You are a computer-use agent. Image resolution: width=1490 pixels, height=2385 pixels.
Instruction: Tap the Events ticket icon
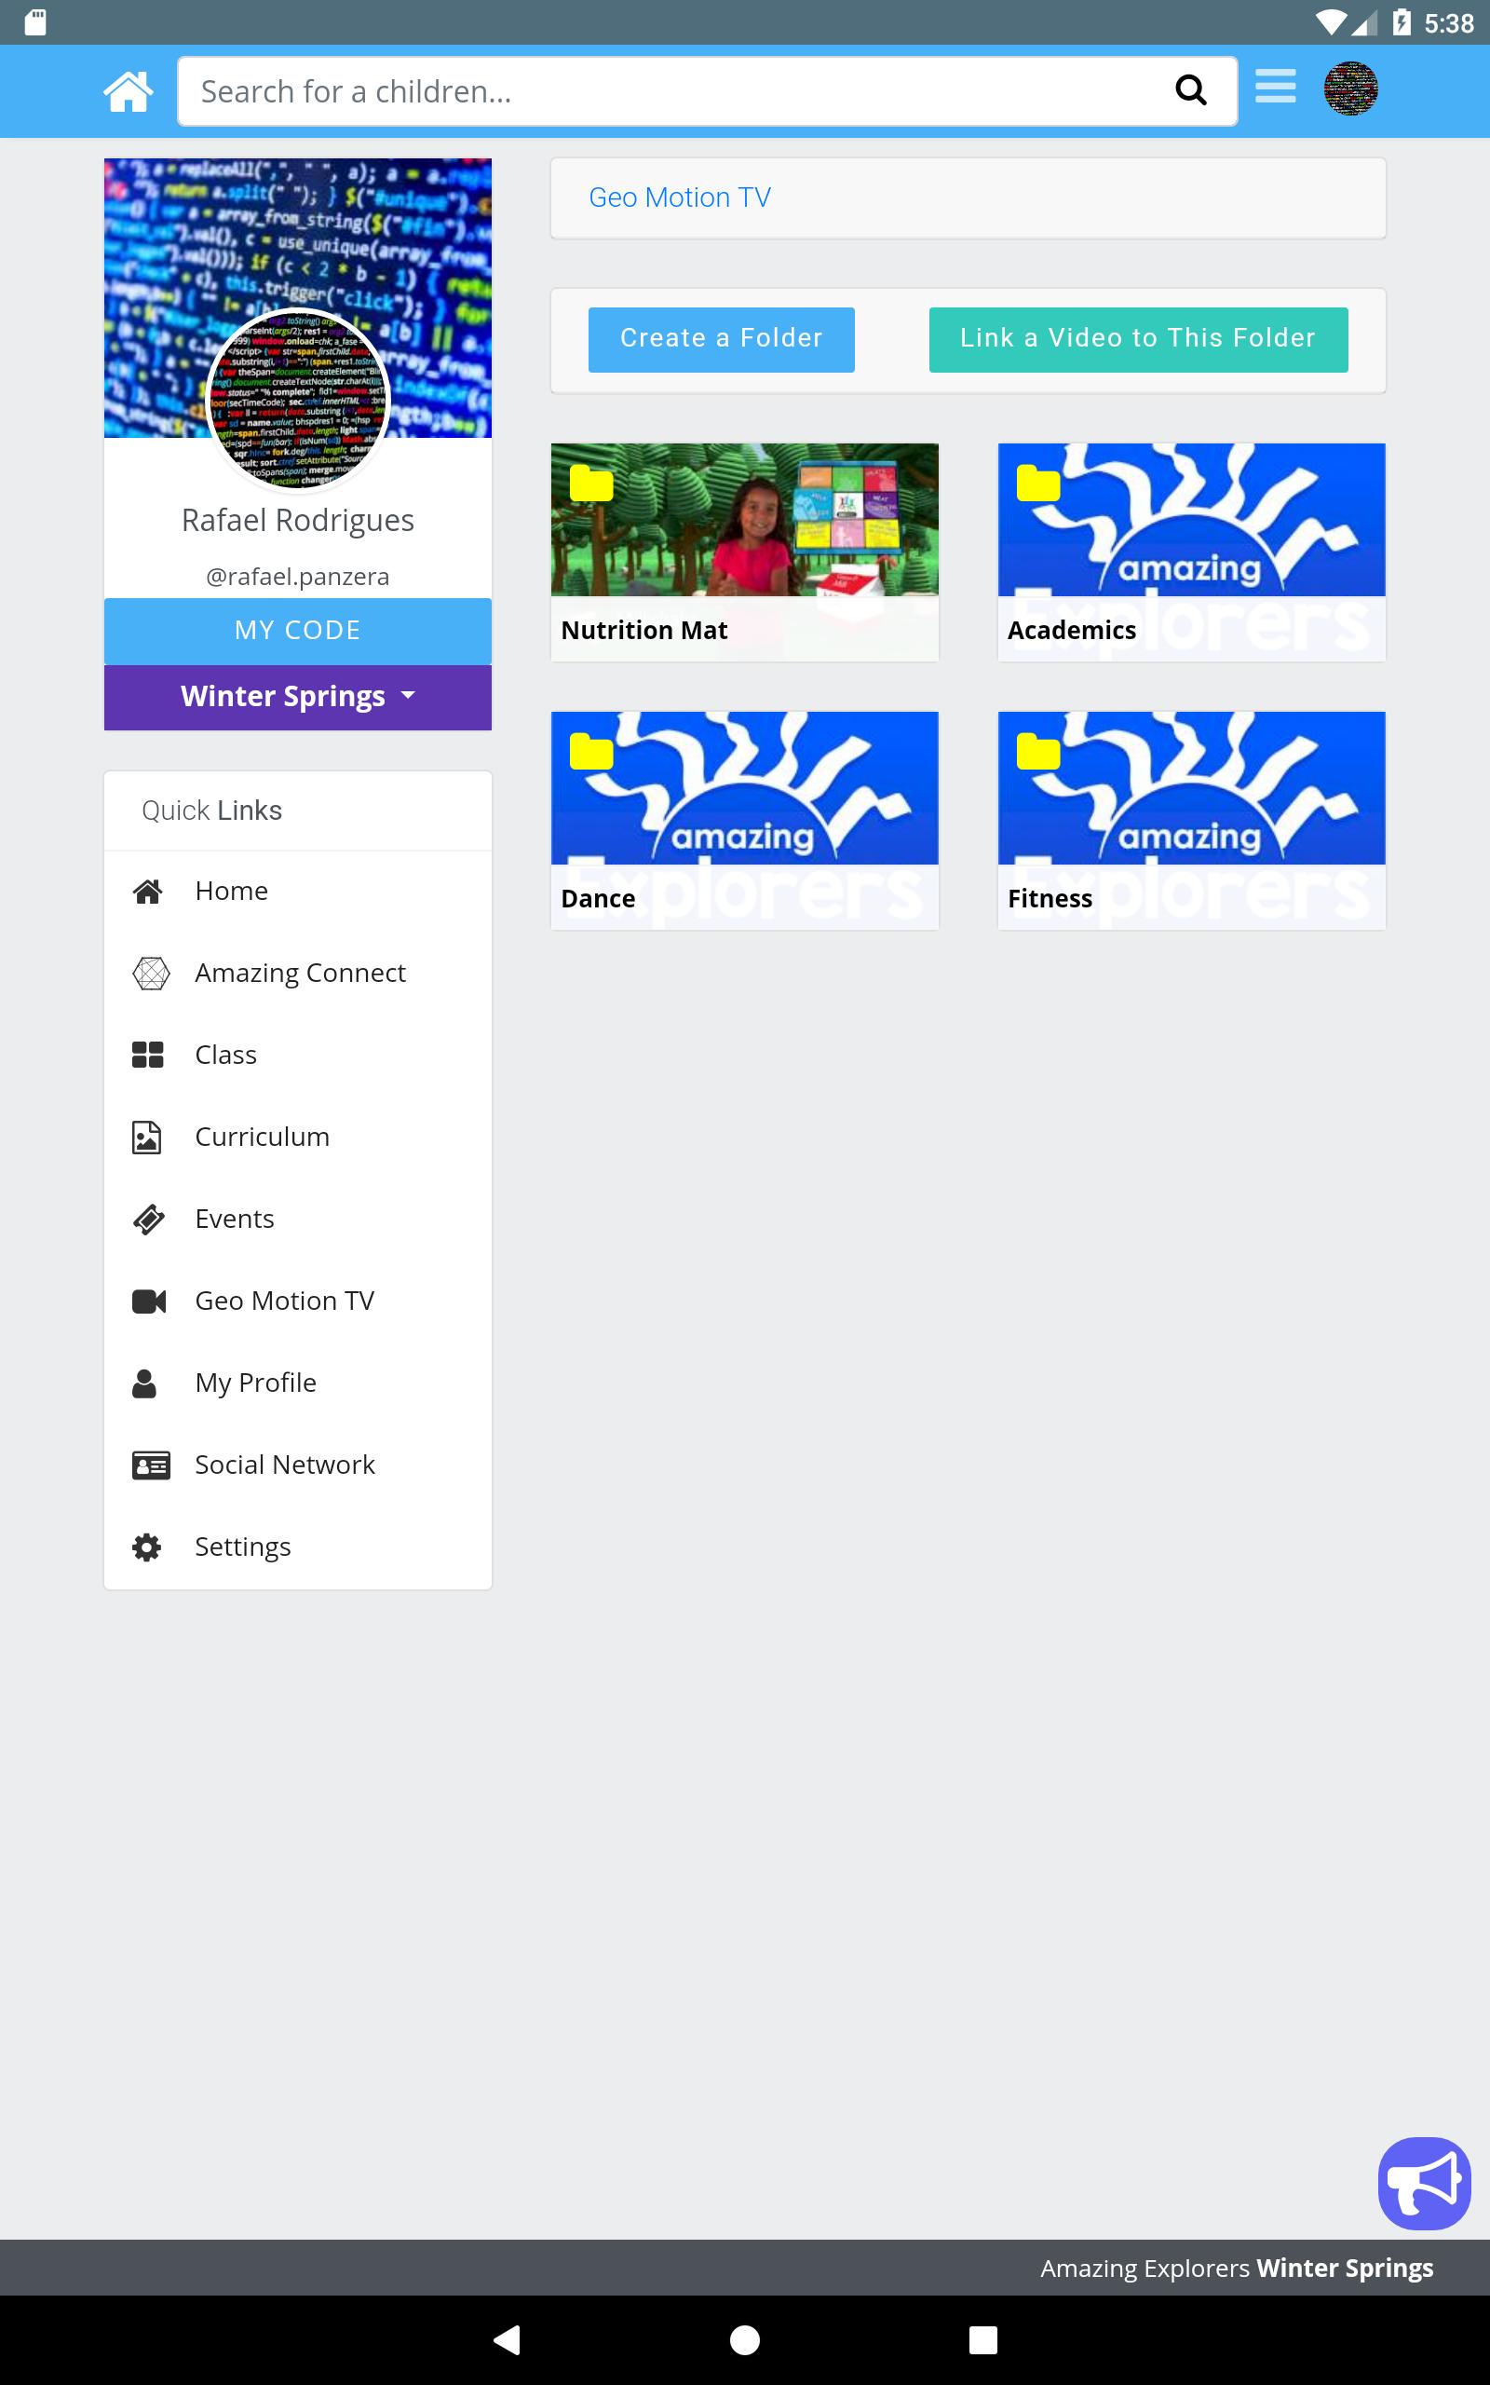coord(149,1220)
